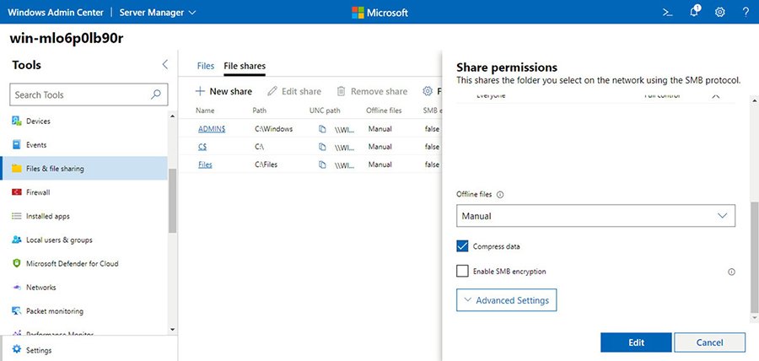759x361 pixels.
Task: Click the help question mark icon
Action: pos(746,13)
